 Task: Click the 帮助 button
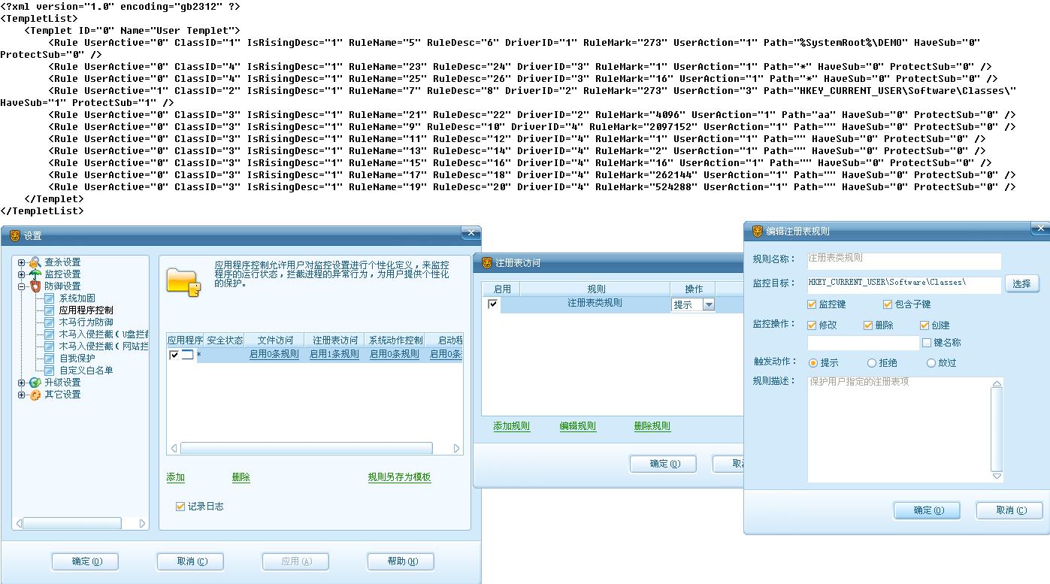coord(401,561)
